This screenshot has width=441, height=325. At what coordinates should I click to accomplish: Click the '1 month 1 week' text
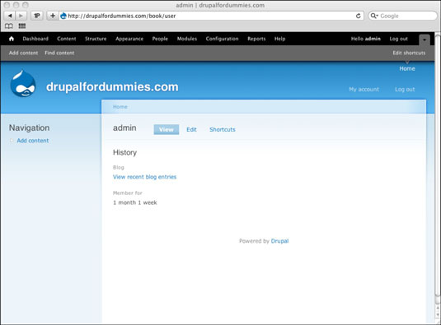[x=135, y=202]
